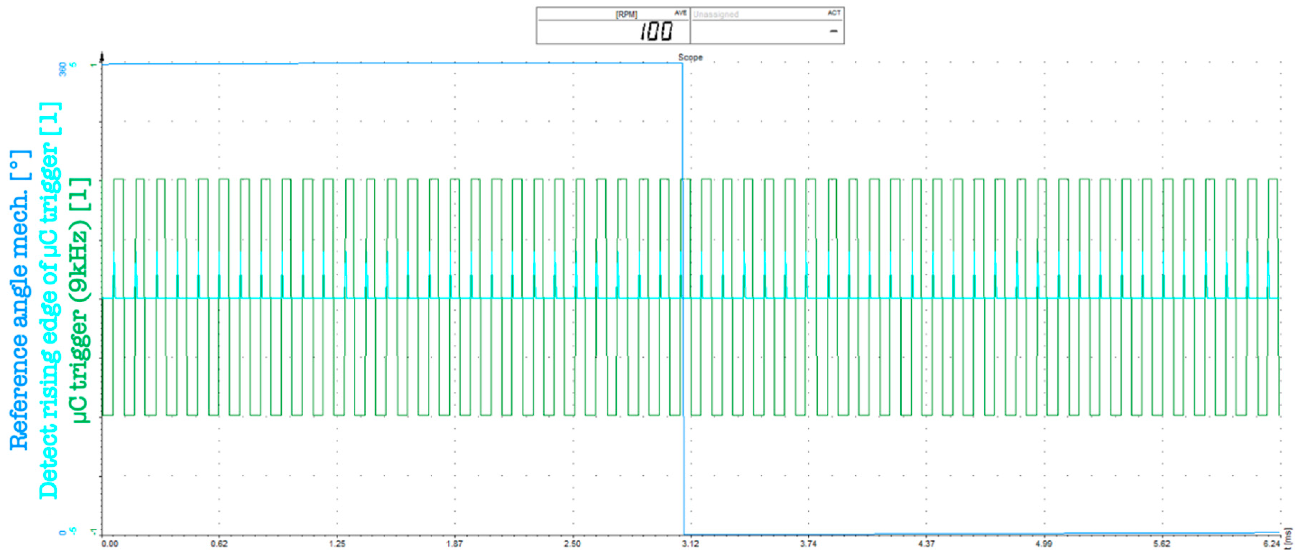Click the t [ms] axis unit label
1300x557 pixels.
tap(1288, 538)
